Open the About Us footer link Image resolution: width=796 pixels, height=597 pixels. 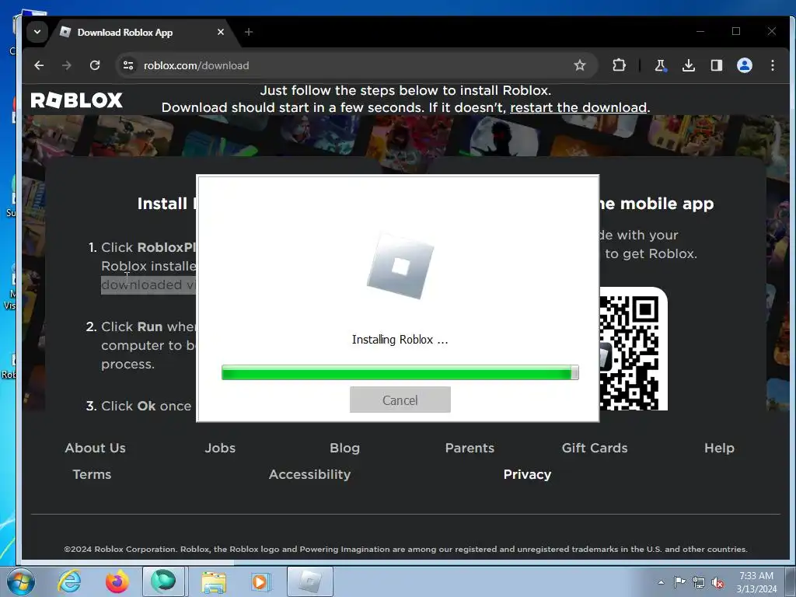[x=95, y=448]
